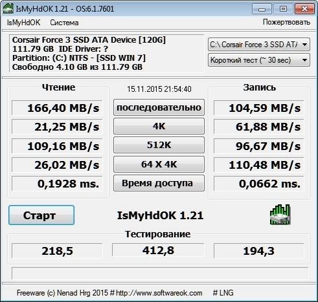Screen dimensions: 318x302
Task: Click the 412,8 total score
Action: (158, 250)
